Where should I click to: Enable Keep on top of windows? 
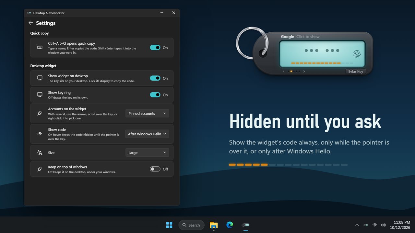coord(155,169)
